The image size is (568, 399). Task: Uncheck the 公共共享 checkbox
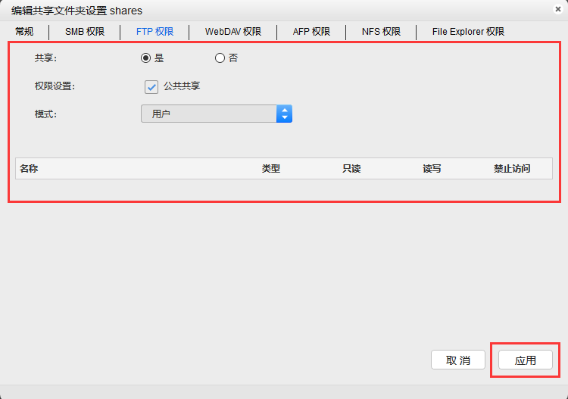coord(151,86)
